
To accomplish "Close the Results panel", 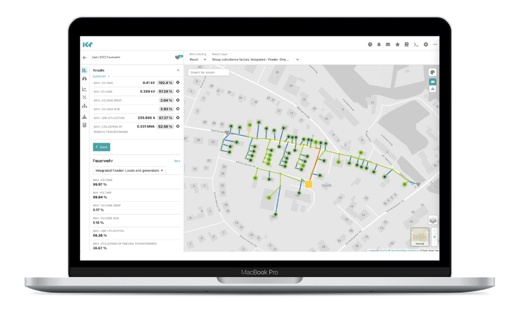I will tap(178, 70).
